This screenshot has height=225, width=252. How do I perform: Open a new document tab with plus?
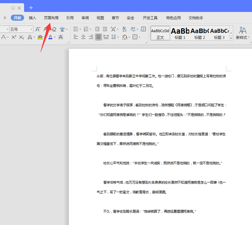click(x=31, y=8)
